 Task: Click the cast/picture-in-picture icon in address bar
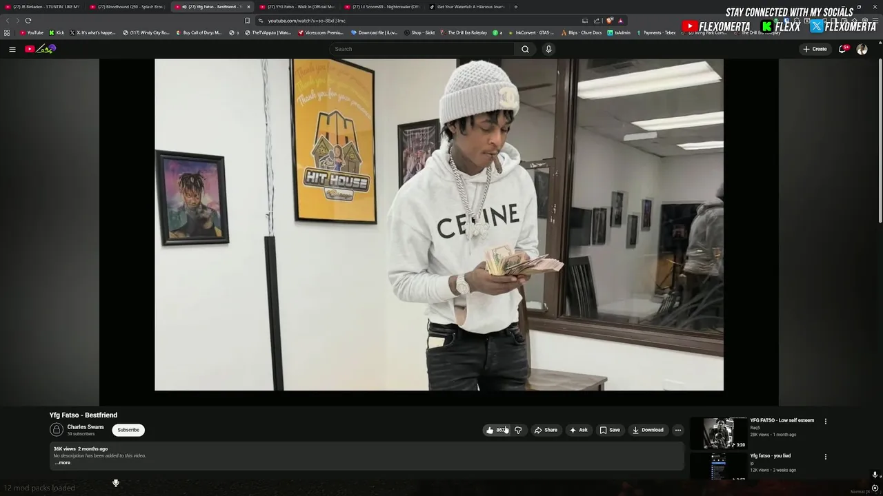point(585,21)
